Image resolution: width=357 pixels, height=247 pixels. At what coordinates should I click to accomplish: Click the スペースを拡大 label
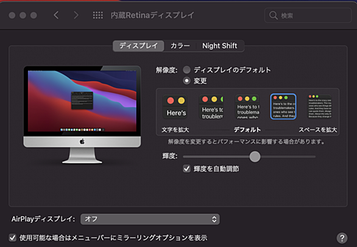pyautogui.click(x=318, y=130)
